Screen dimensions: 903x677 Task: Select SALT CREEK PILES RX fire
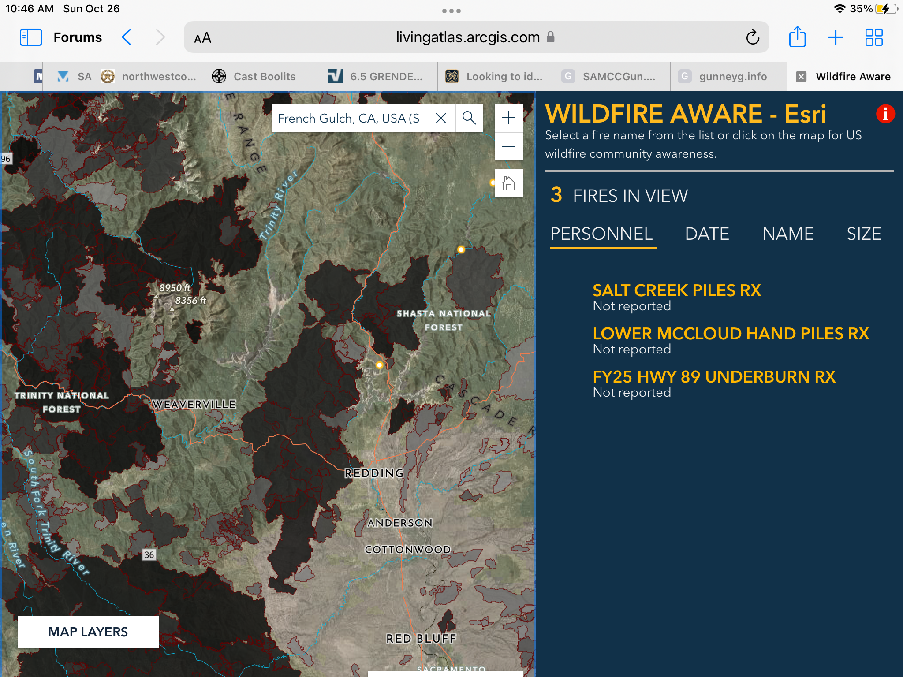point(676,290)
